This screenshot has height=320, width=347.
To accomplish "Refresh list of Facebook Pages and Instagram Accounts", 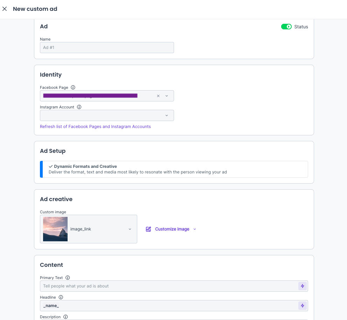I will coord(95,127).
